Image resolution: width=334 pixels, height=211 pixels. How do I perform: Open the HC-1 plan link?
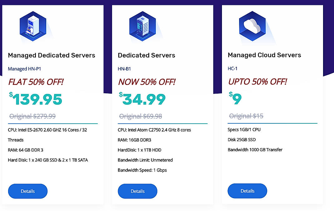pyautogui.click(x=233, y=68)
